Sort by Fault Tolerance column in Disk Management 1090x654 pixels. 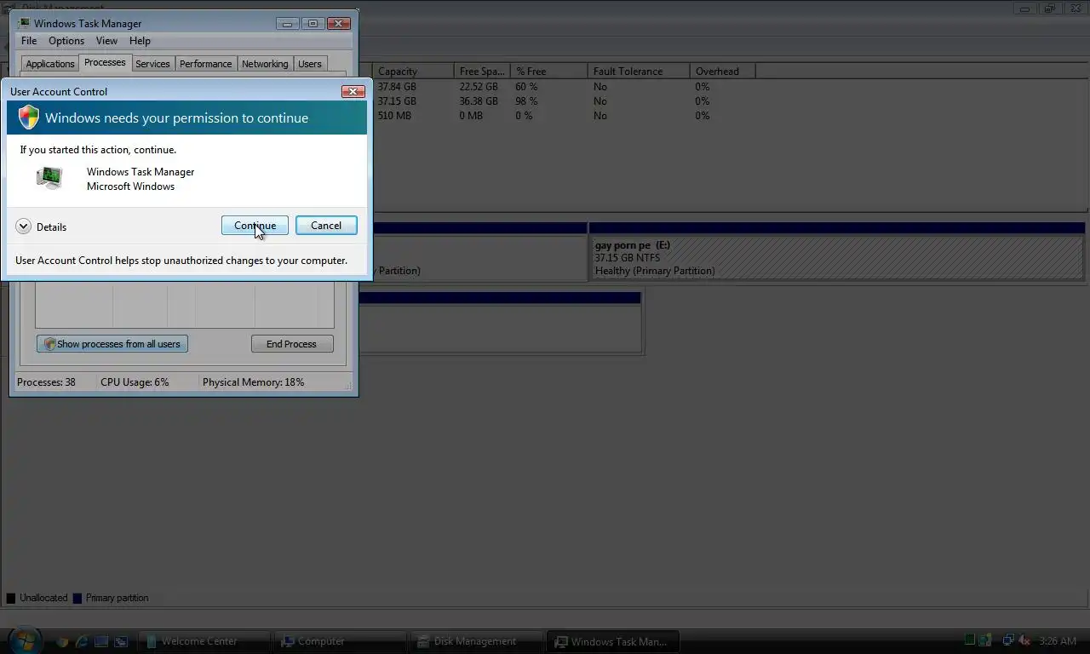[639, 72]
